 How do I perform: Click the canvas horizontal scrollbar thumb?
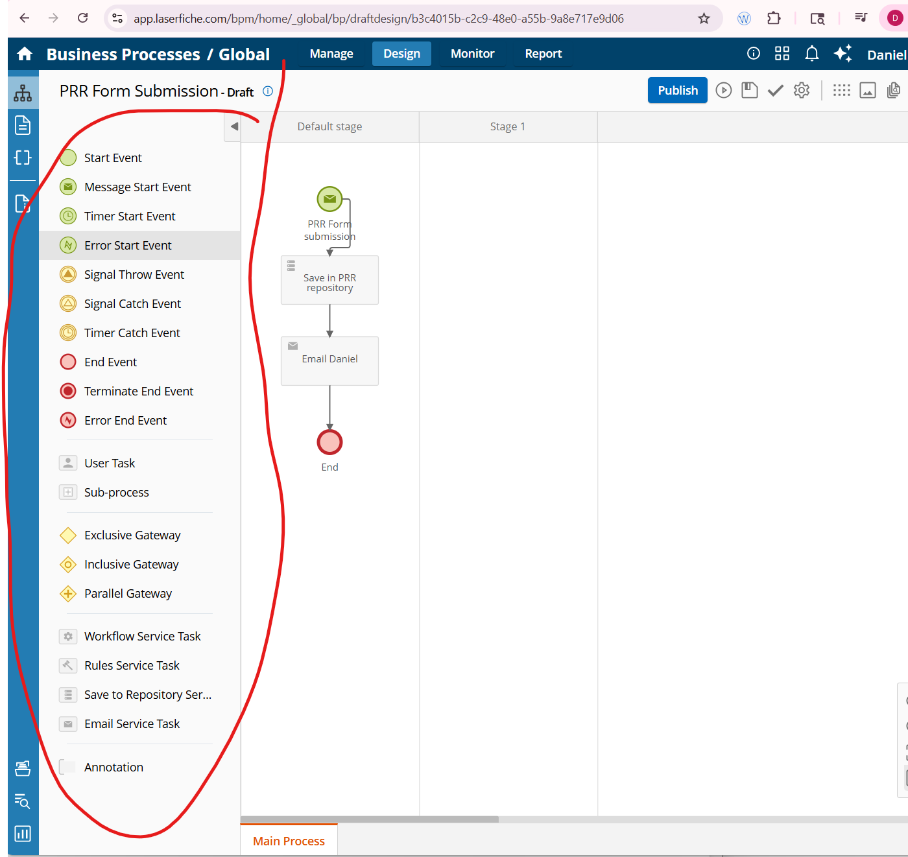pos(370,819)
